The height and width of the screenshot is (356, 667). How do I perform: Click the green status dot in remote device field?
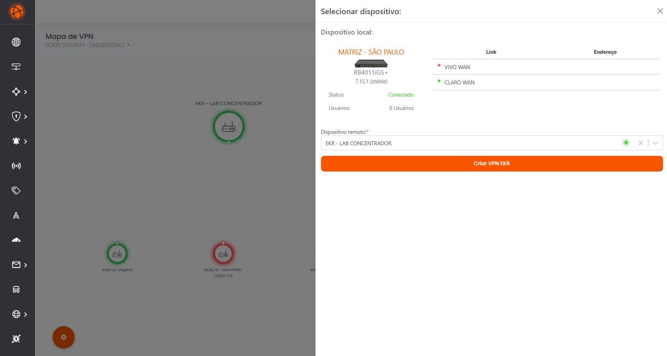[626, 142]
